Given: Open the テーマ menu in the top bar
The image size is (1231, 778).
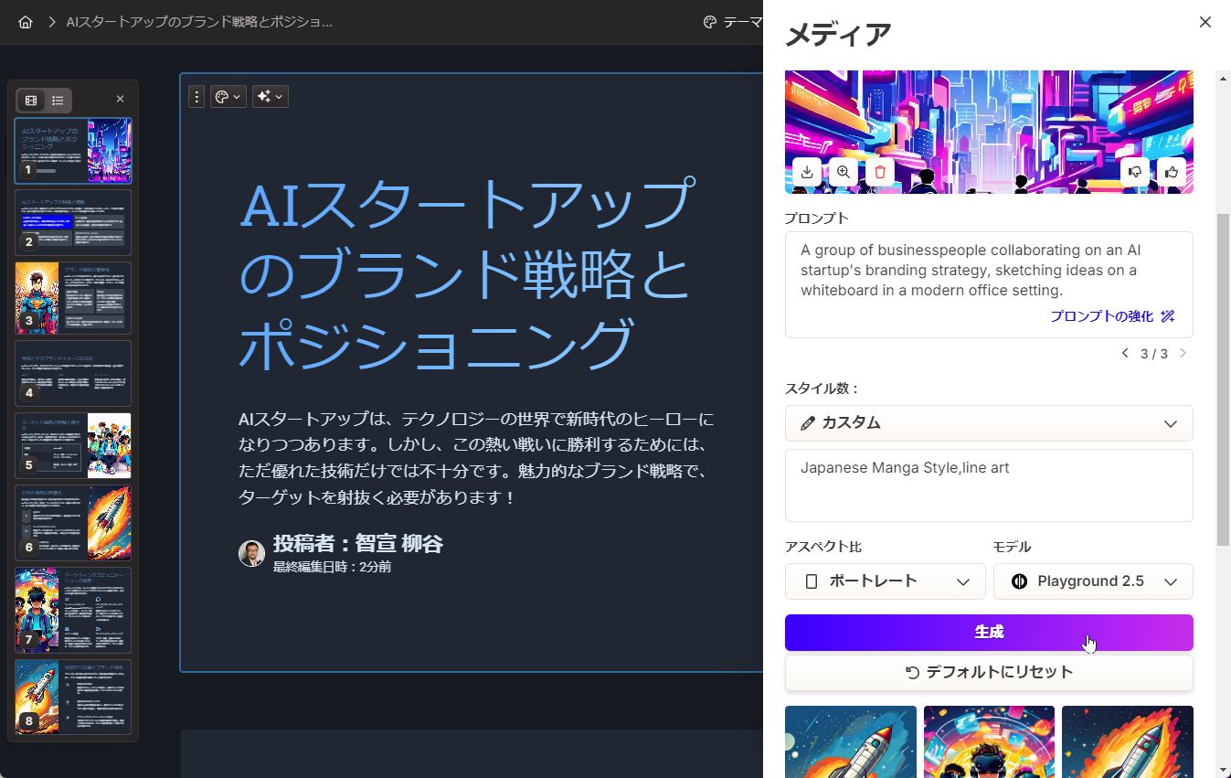Looking at the screenshot, I should coord(737,21).
